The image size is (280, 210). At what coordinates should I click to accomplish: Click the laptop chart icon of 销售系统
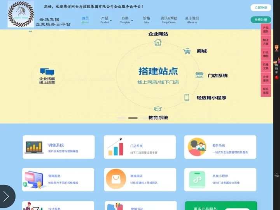point(34,147)
